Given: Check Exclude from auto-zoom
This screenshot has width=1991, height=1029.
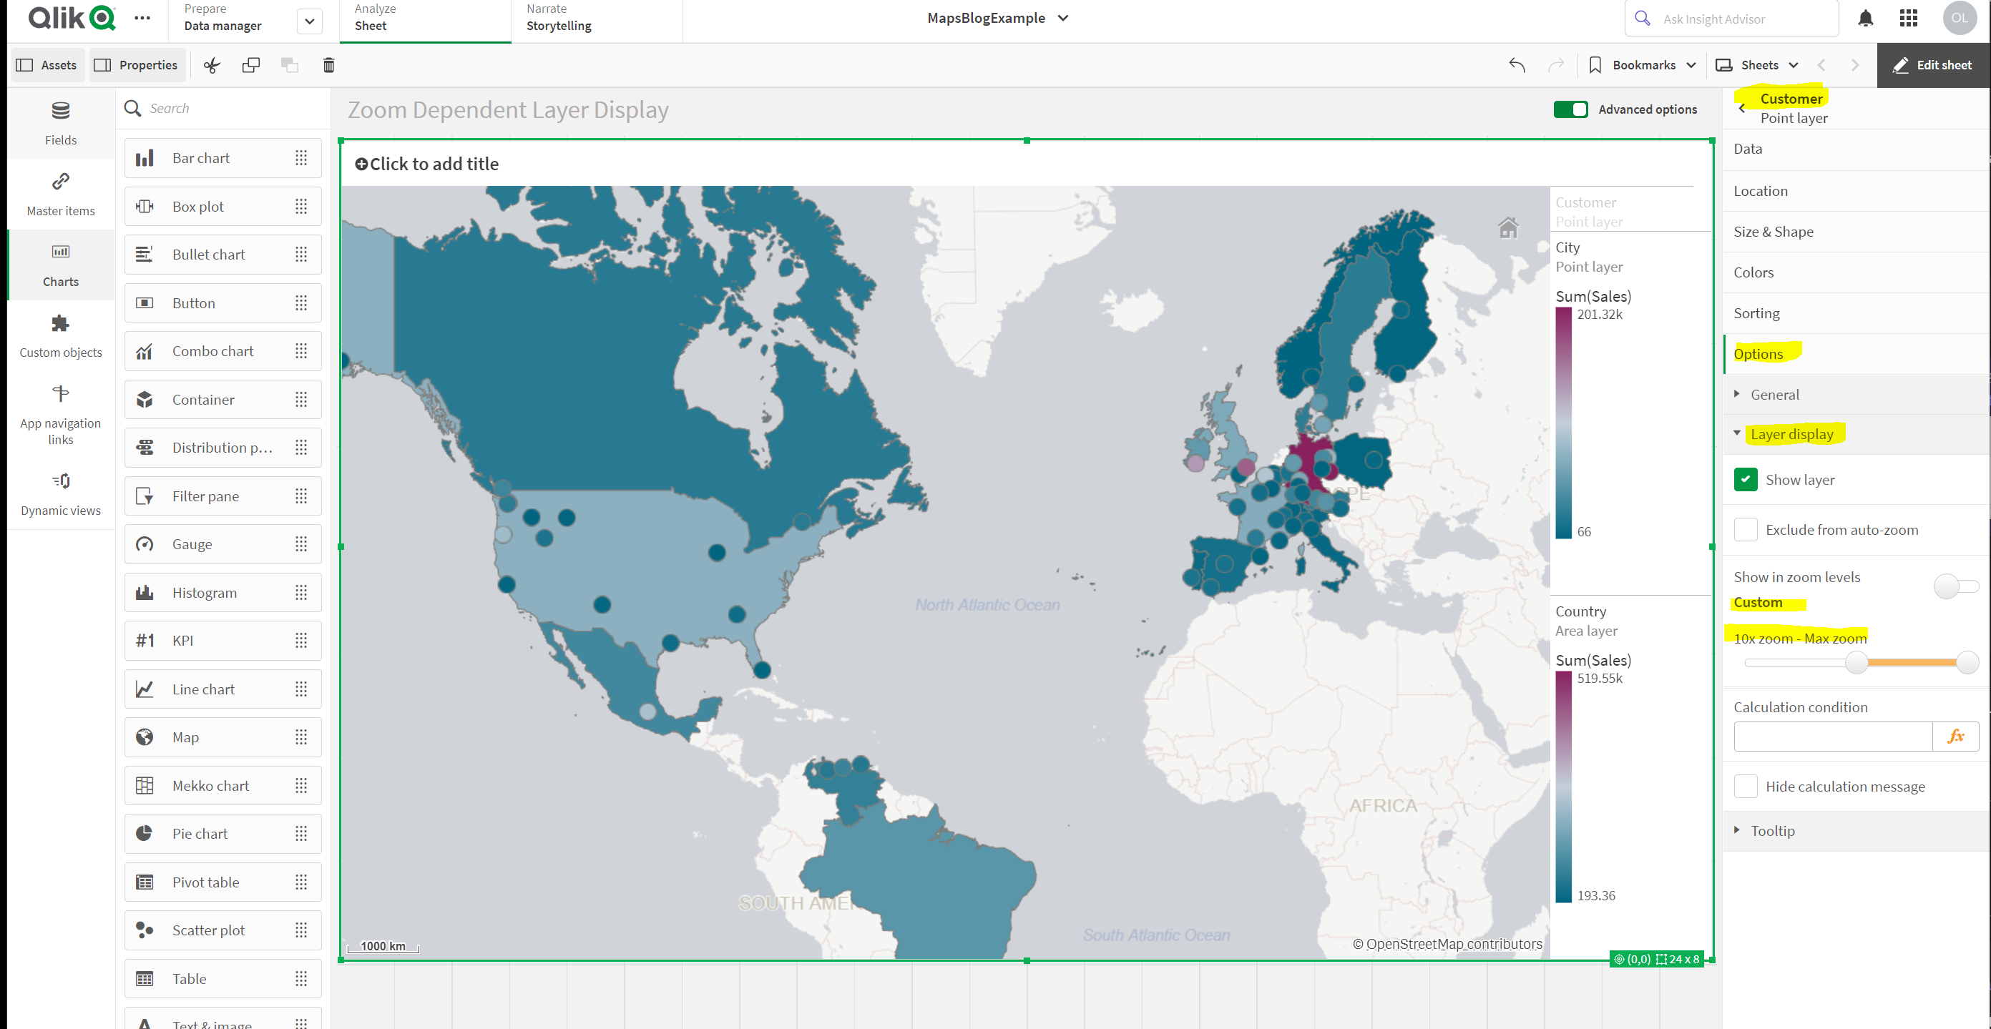Looking at the screenshot, I should click(x=1745, y=529).
